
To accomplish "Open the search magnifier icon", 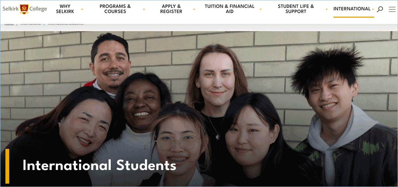I will [380, 9].
